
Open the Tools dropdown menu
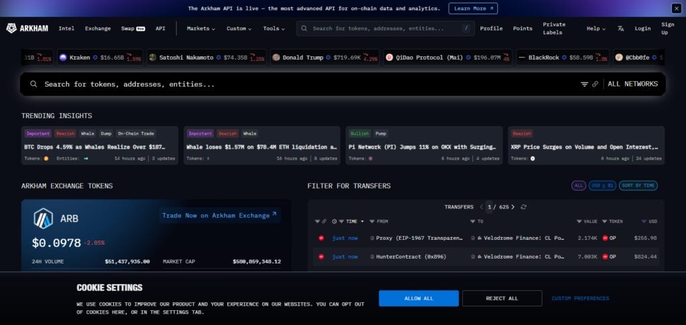coord(274,28)
